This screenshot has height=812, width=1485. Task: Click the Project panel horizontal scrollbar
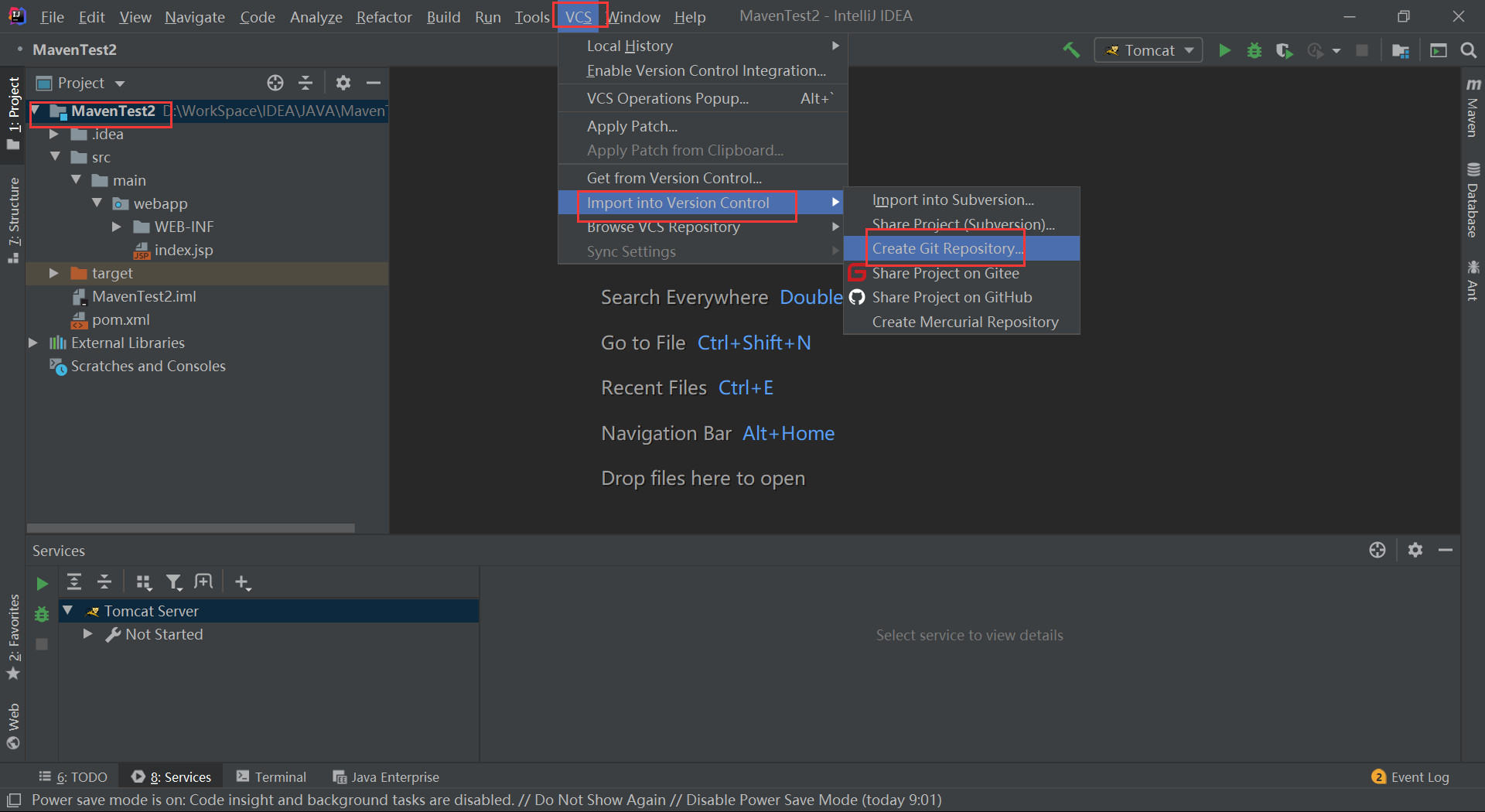coord(191,528)
